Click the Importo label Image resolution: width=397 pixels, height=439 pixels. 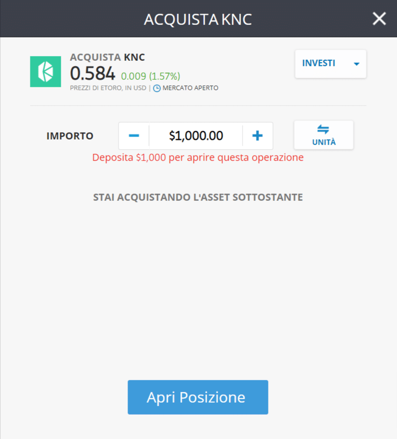pos(70,136)
